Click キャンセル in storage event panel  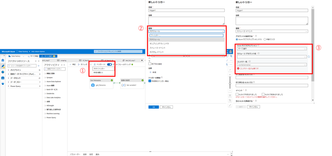pos(253,107)
